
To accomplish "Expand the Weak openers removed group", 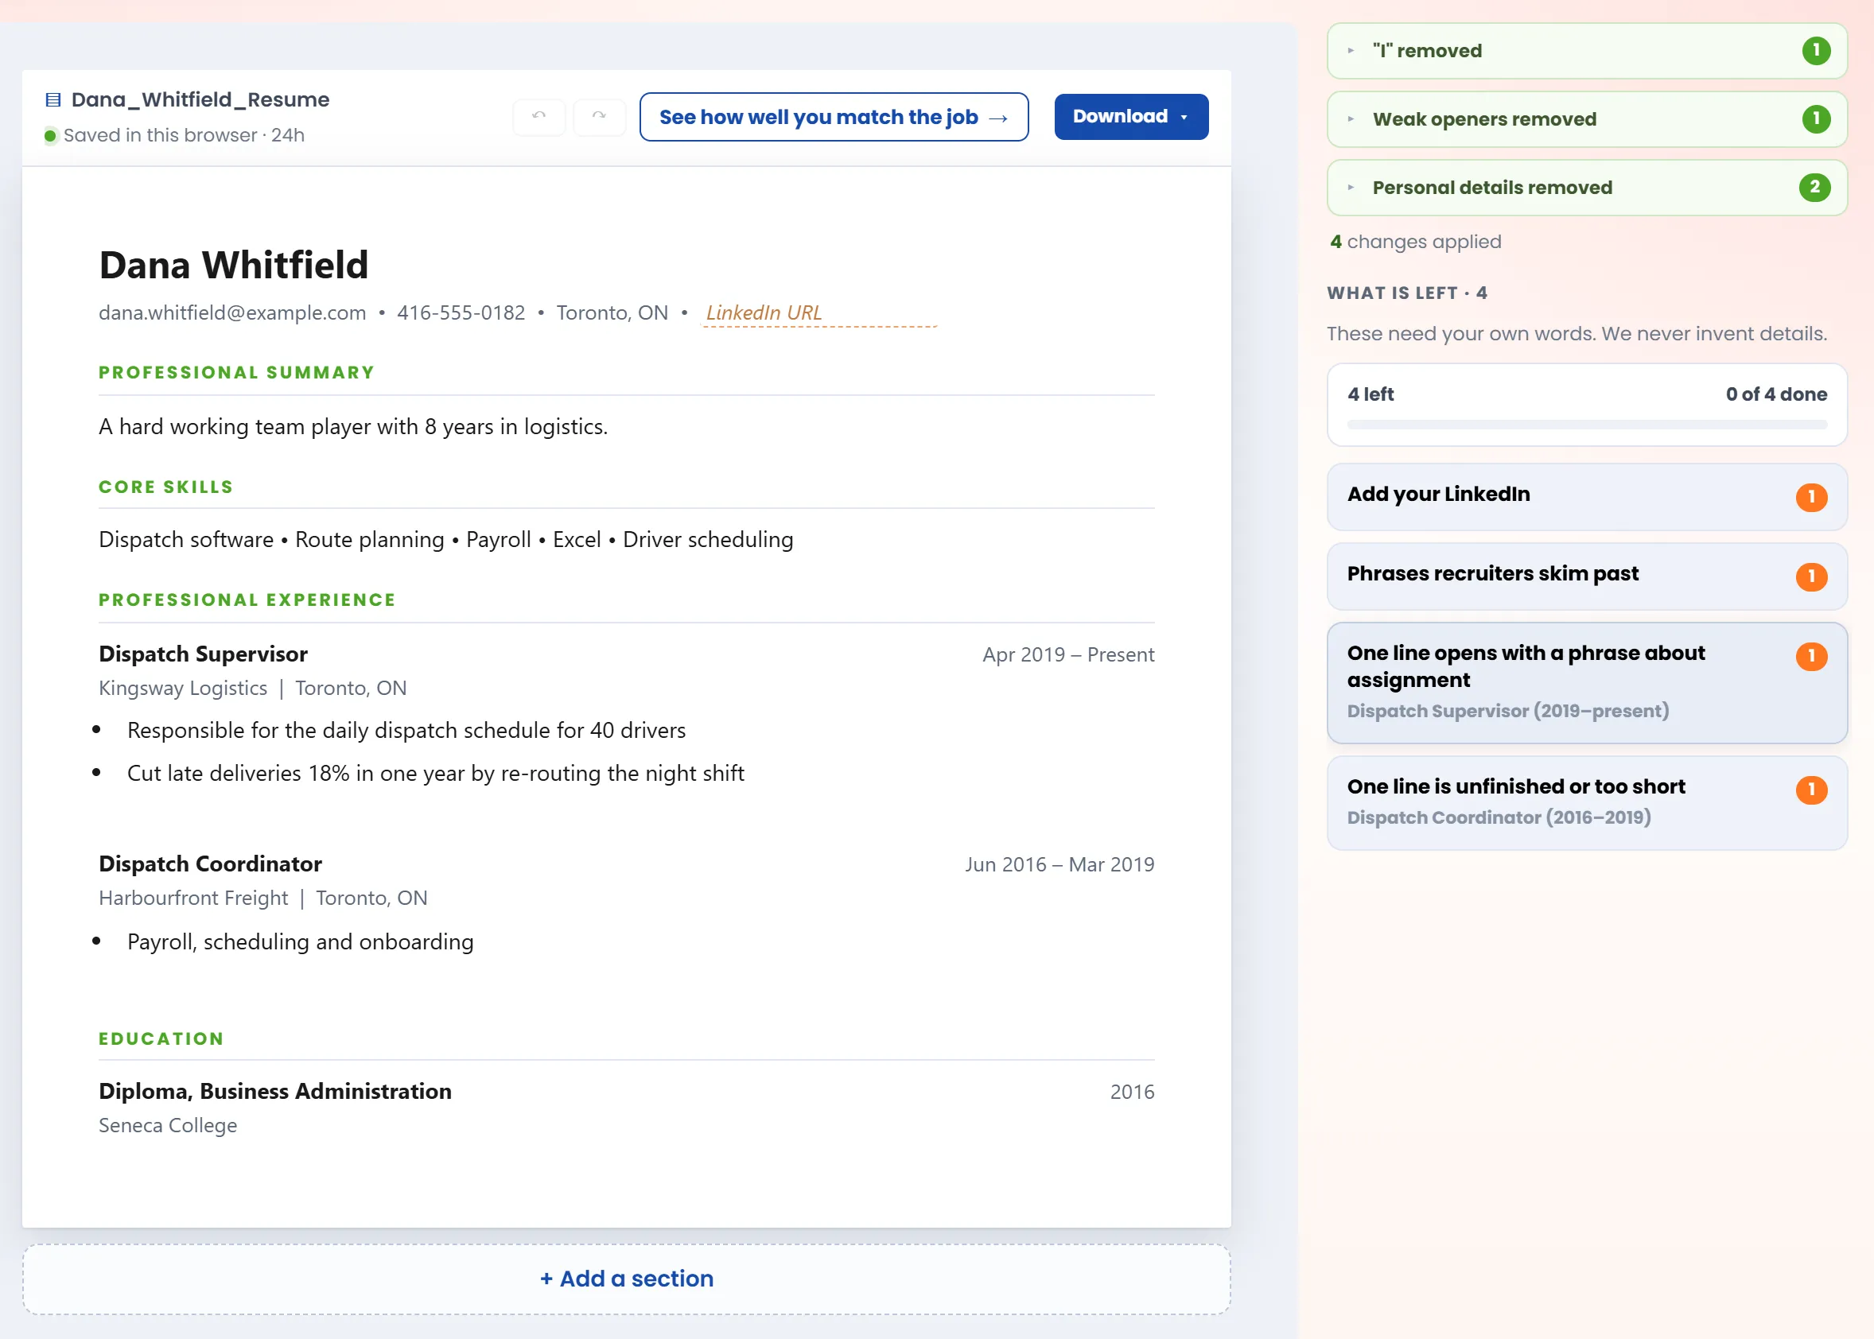I will click(x=1586, y=119).
